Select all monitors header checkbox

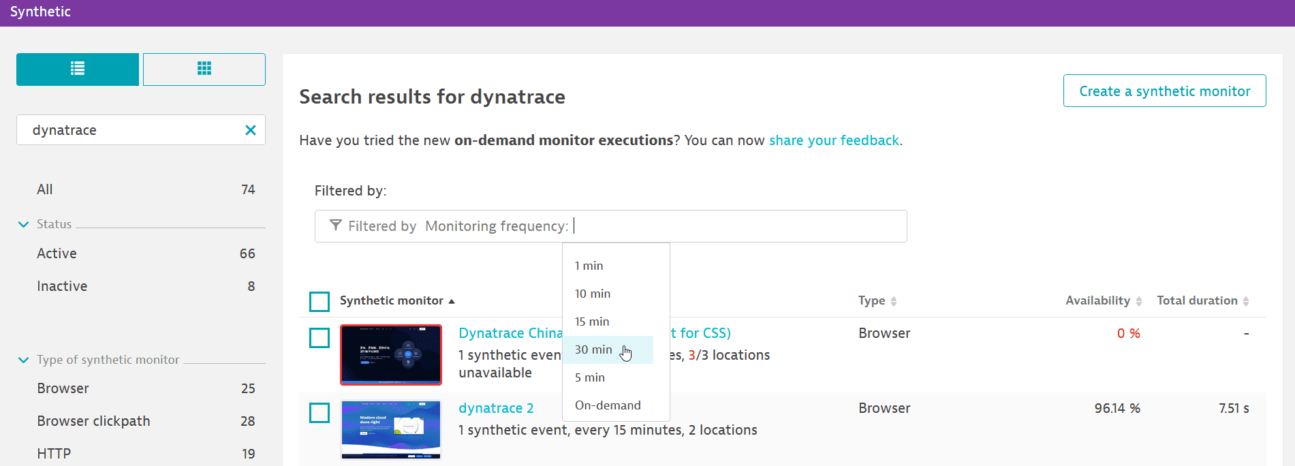[x=319, y=301]
